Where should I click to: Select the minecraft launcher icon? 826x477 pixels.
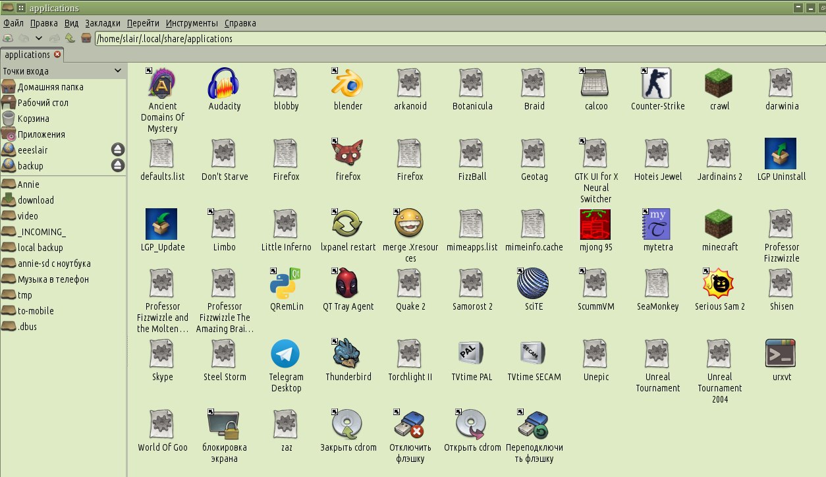[719, 224]
